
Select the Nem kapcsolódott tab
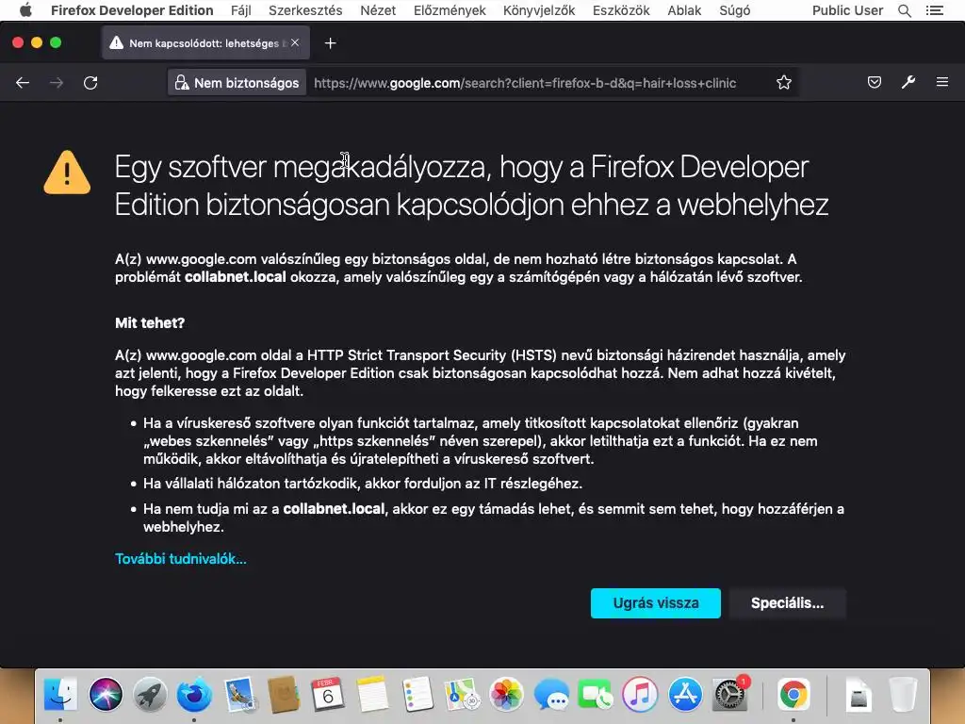pos(205,43)
